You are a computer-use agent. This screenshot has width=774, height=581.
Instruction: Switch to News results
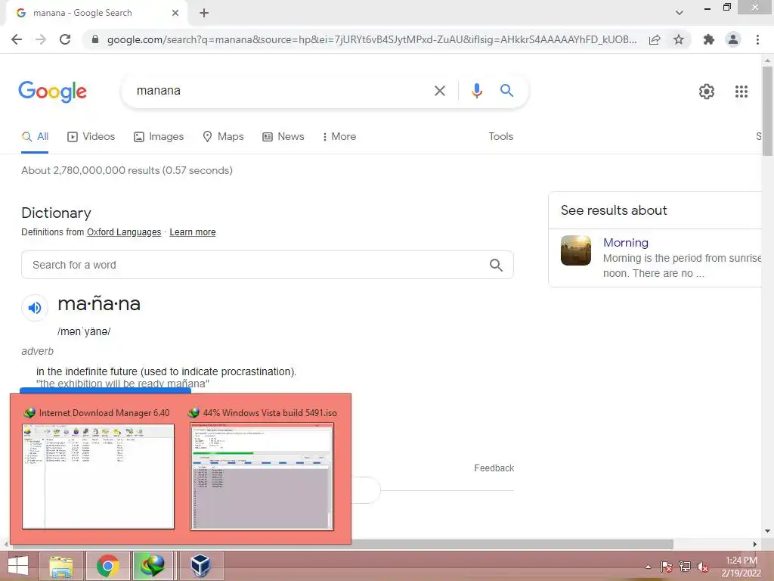[x=283, y=137]
